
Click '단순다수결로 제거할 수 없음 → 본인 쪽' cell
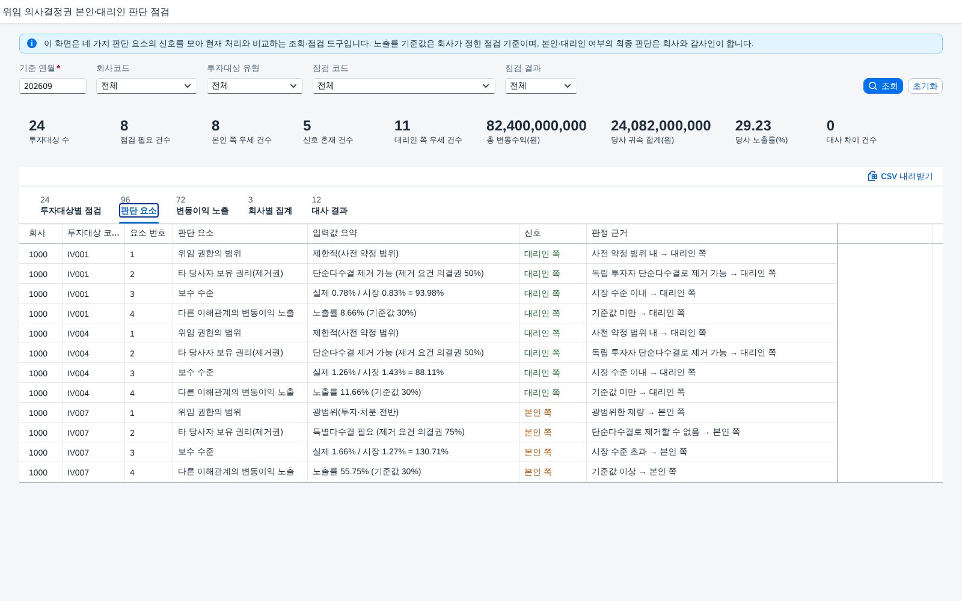click(x=711, y=432)
